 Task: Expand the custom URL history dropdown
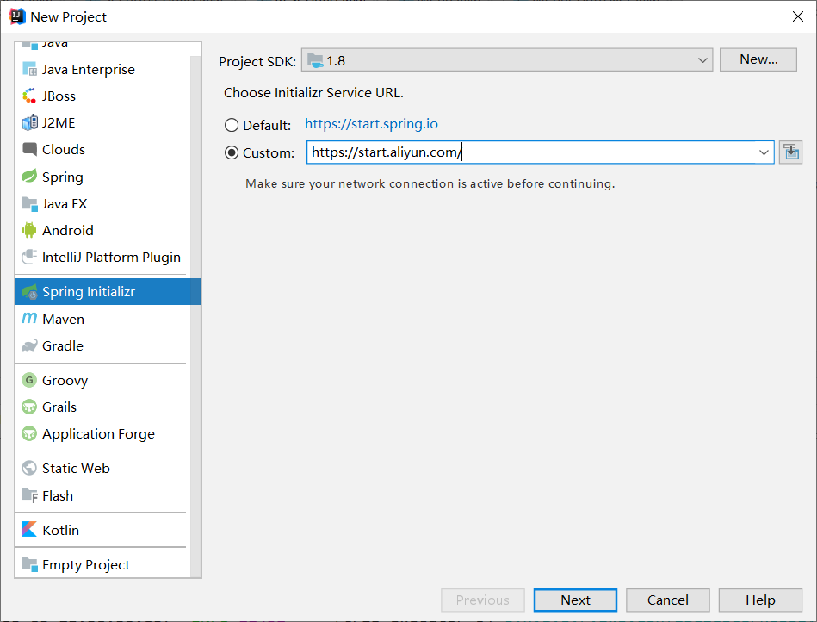(x=764, y=152)
